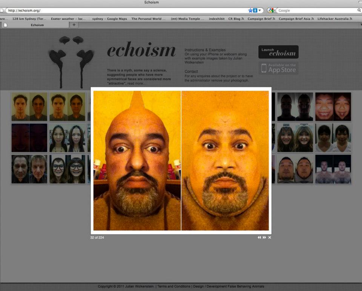Go to the previous image in lightbox

point(259,238)
